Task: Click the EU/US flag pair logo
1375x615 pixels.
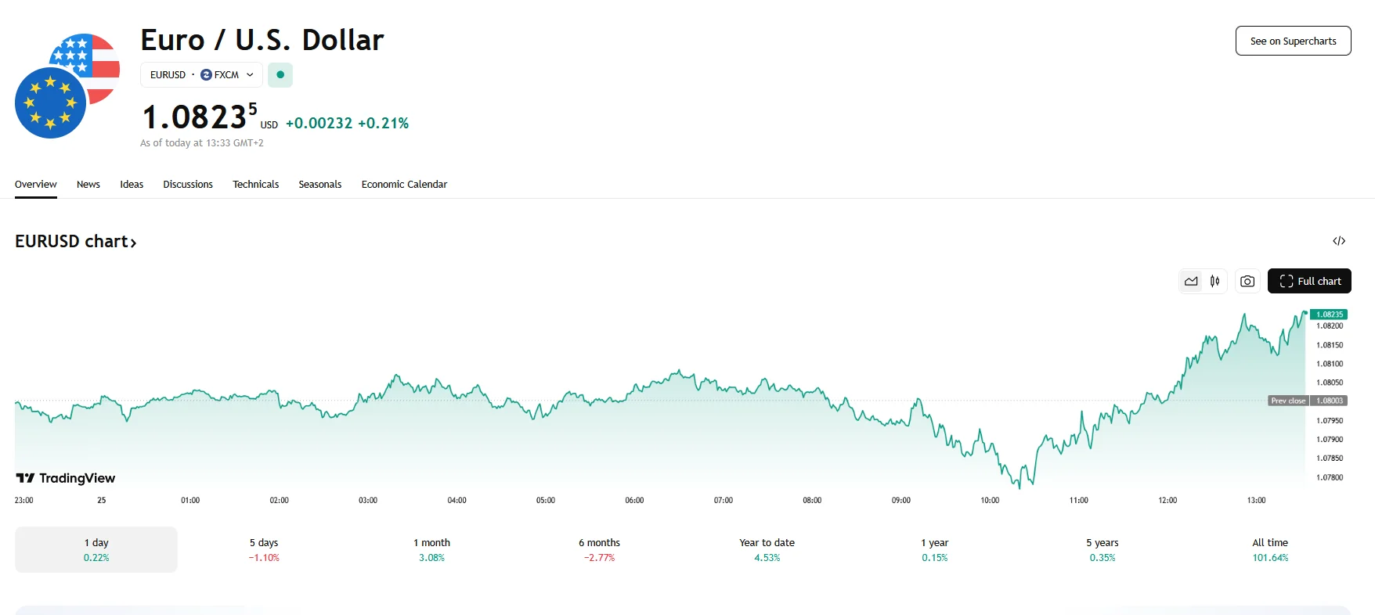Action: (67, 86)
